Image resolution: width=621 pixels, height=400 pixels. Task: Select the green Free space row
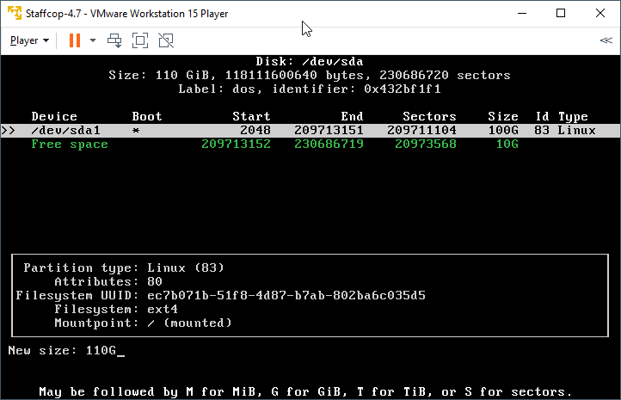point(71,145)
